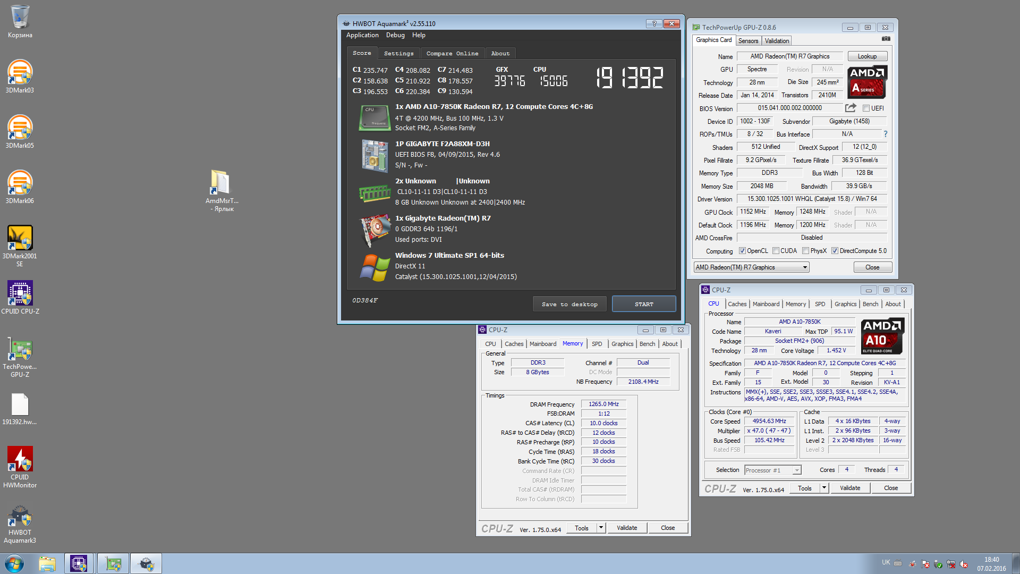The height and width of the screenshot is (574, 1020).
Task: Click the GPU Name field in GPU-Z
Action: 789,56
